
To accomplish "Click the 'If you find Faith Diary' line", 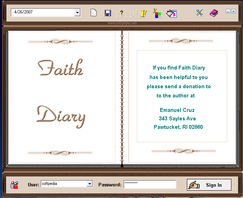I will pyautogui.click(x=179, y=68).
